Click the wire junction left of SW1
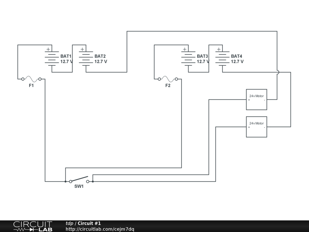Screen dimensions: 309x232 65,182
